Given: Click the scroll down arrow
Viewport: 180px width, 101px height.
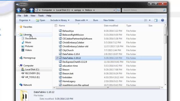Looking at the screenshot, I should (165, 84).
